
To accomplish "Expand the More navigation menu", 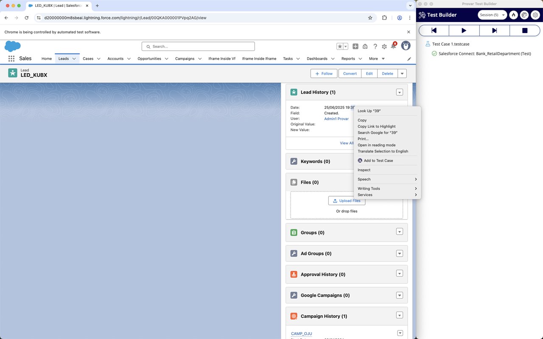I will coord(377,59).
